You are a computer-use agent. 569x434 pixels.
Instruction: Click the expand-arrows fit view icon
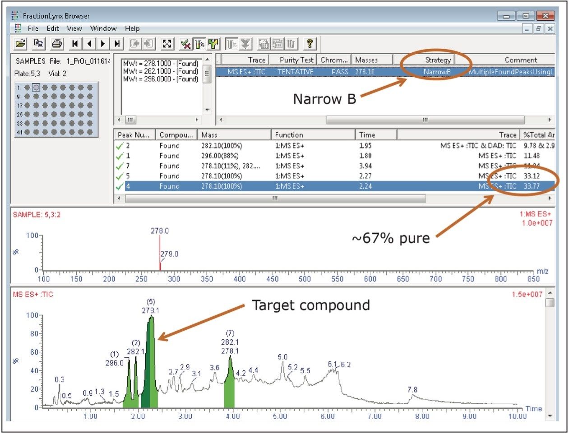(x=167, y=44)
